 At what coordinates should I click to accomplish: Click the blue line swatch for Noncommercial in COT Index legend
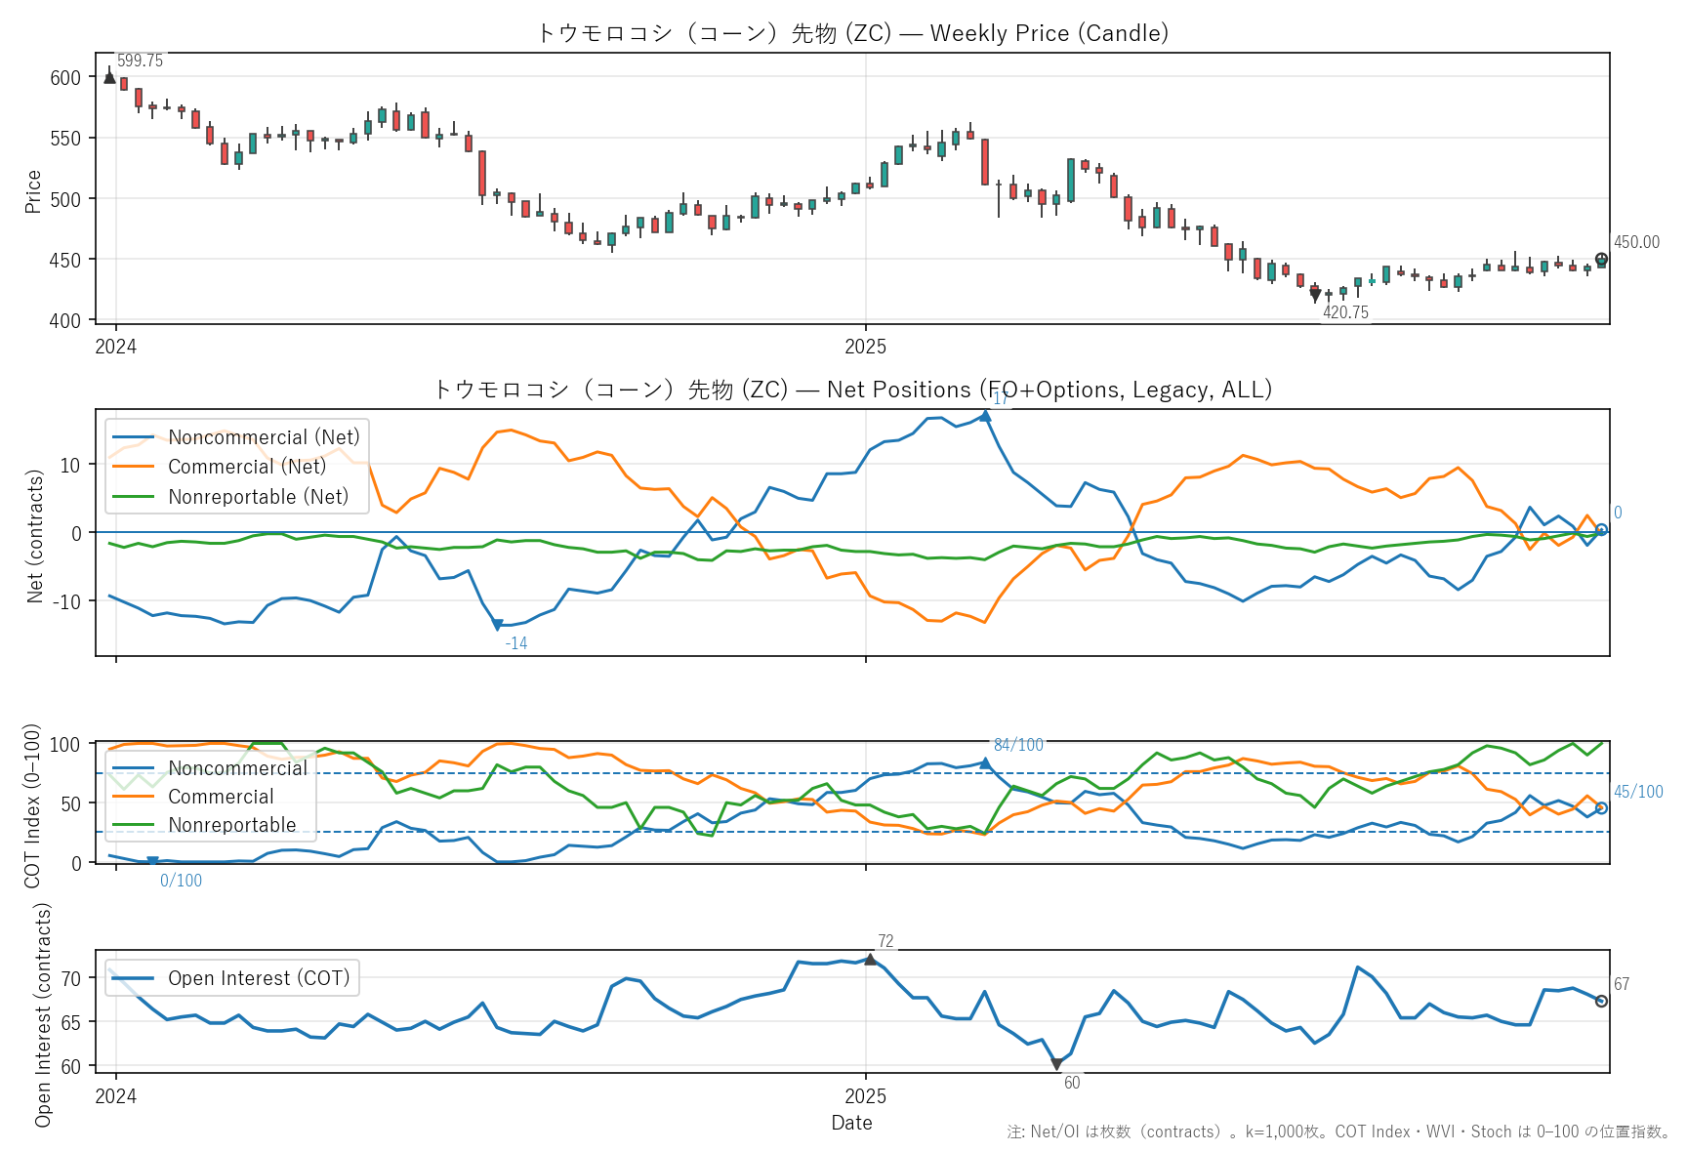pyautogui.click(x=133, y=768)
